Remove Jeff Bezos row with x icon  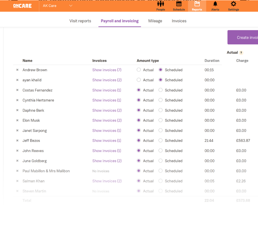[17, 141]
